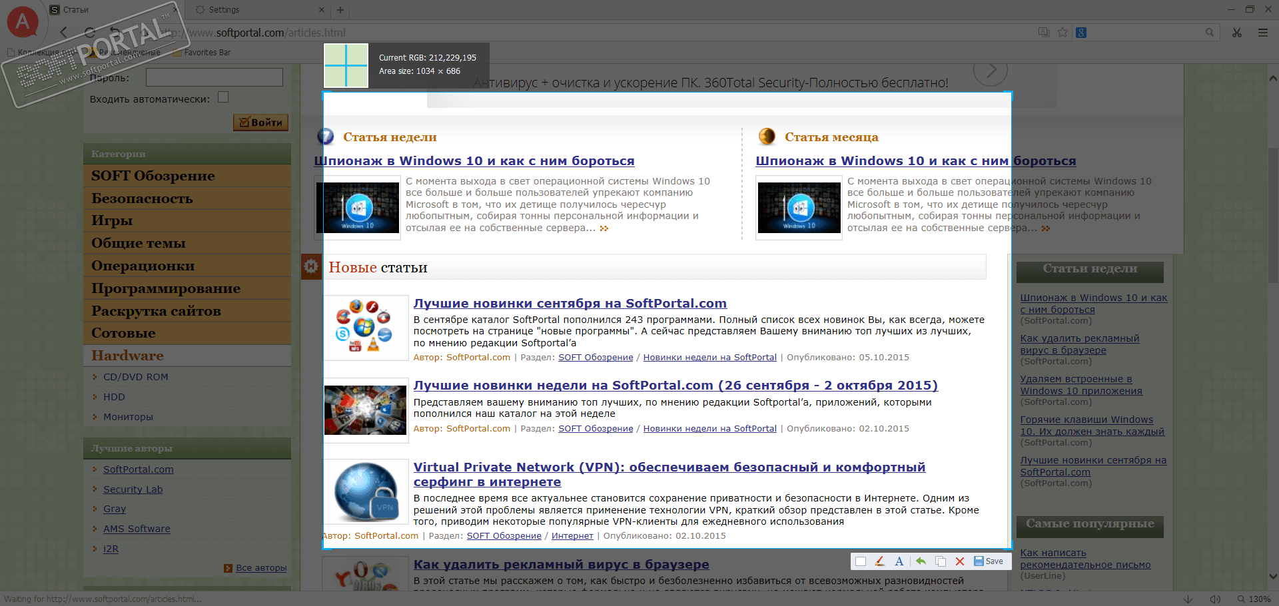Viewport: 1279px width, 606px height.
Task: Open Лучшие новинки сентября article title
Action: [570, 304]
